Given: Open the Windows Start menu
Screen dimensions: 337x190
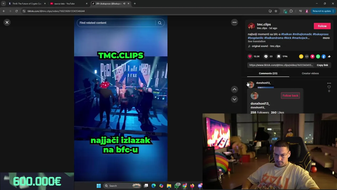Looking at the screenshot, I should [99, 186].
